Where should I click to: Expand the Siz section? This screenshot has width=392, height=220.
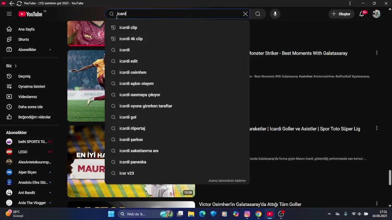pos(12,66)
